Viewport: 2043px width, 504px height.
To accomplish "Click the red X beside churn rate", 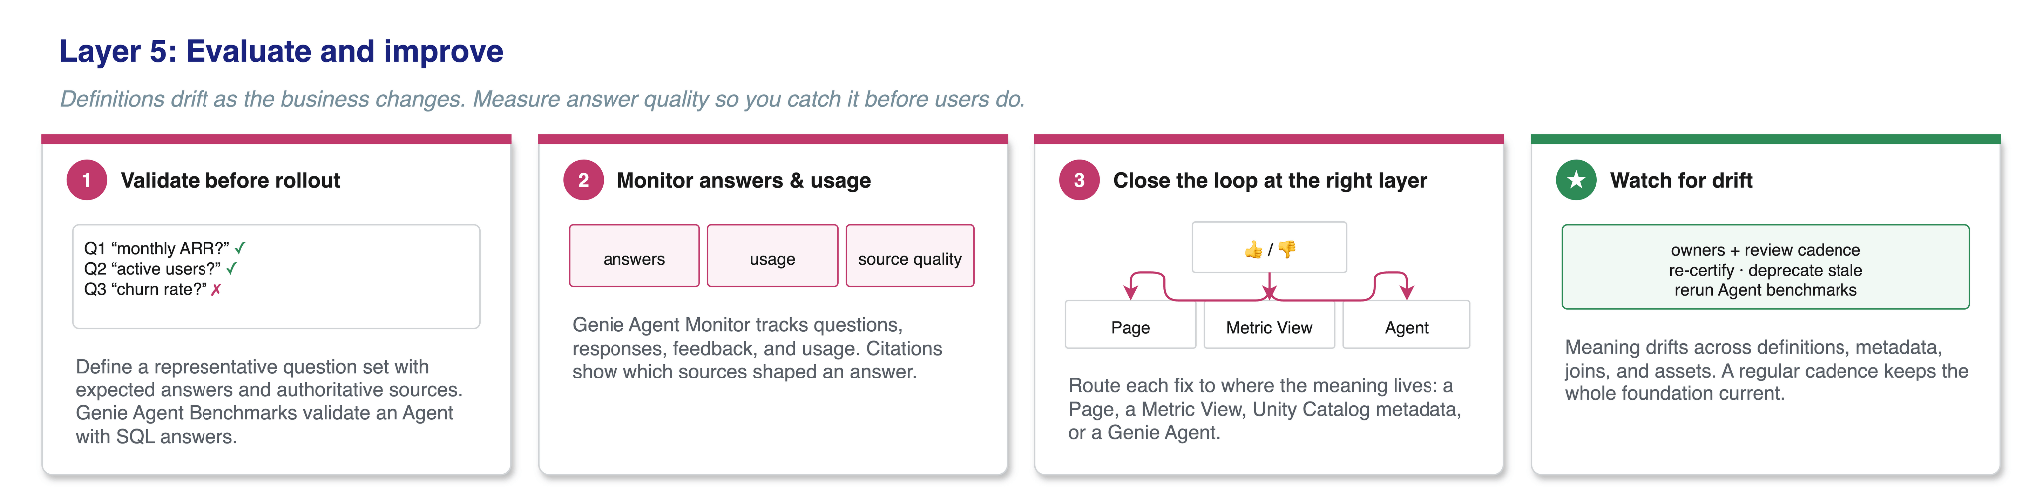I will pyautogui.click(x=216, y=289).
